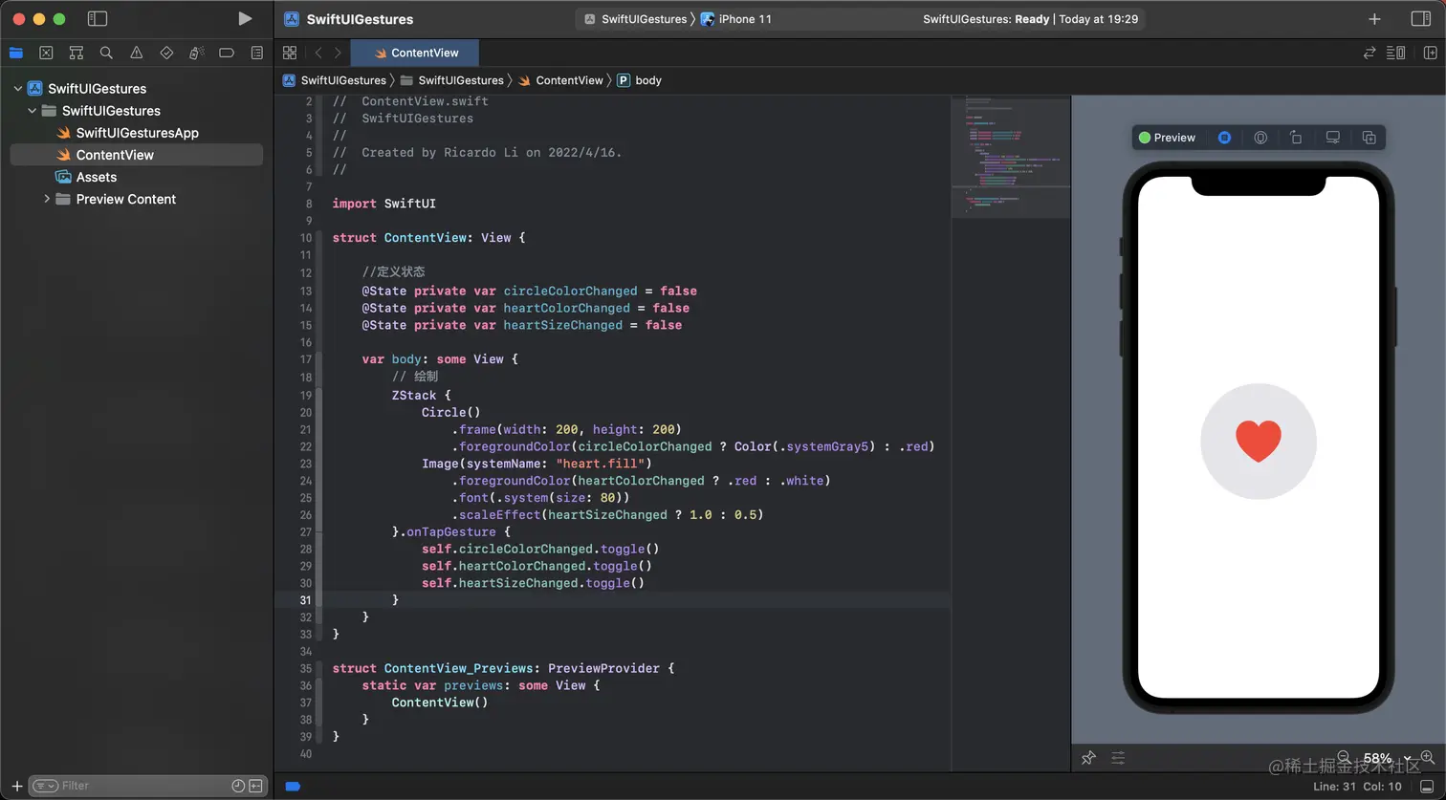Pin the preview canvas
1446x800 pixels.
tap(1088, 758)
